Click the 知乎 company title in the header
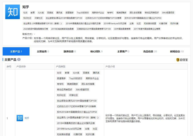Screen dimensions: 193x136 click(x=26, y=7)
